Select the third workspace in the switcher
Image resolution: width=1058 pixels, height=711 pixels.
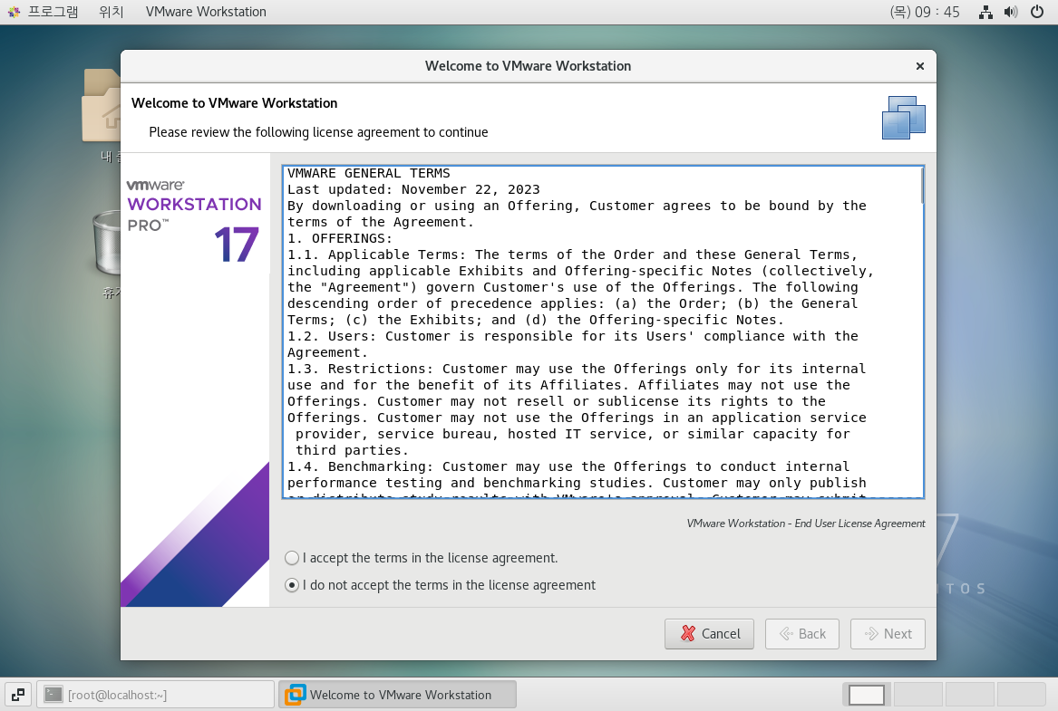coord(970,695)
